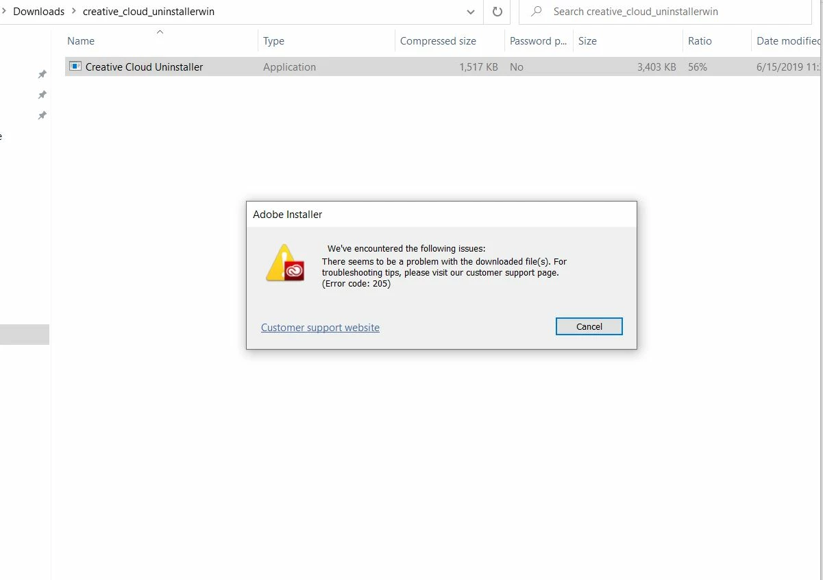Click the 1,517 KB compressed size value

pyautogui.click(x=478, y=67)
